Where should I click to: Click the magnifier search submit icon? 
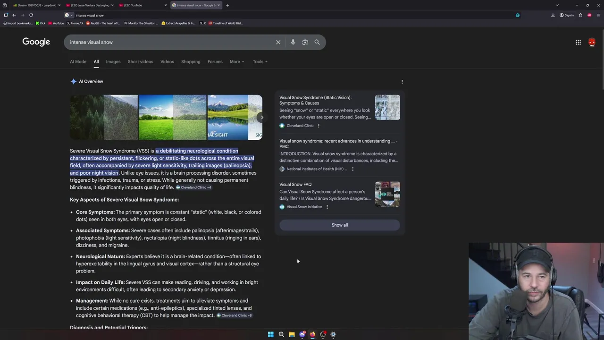[x=317, y=42]
